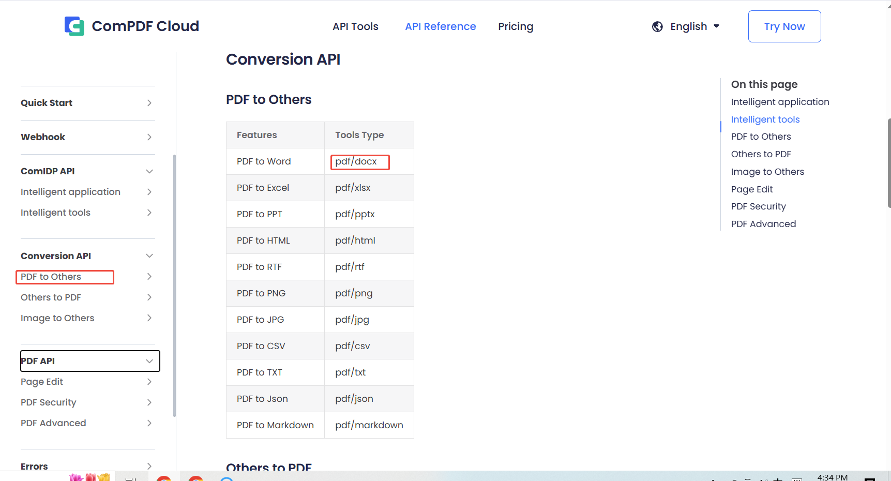Viewport: 891px width, 481px height.
Task: Select the API Tools menu item
Action: coord(355,26)
